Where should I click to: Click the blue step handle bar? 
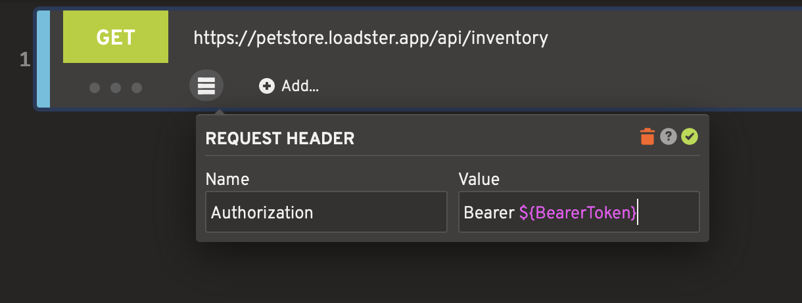[x=43, y=59]
